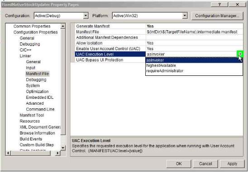This screenshot has height=172, width=248.
Task: Click the Apply button
Action: 232,163
